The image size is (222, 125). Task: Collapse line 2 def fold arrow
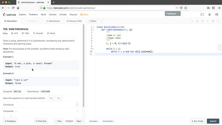(x=93, y=30)
